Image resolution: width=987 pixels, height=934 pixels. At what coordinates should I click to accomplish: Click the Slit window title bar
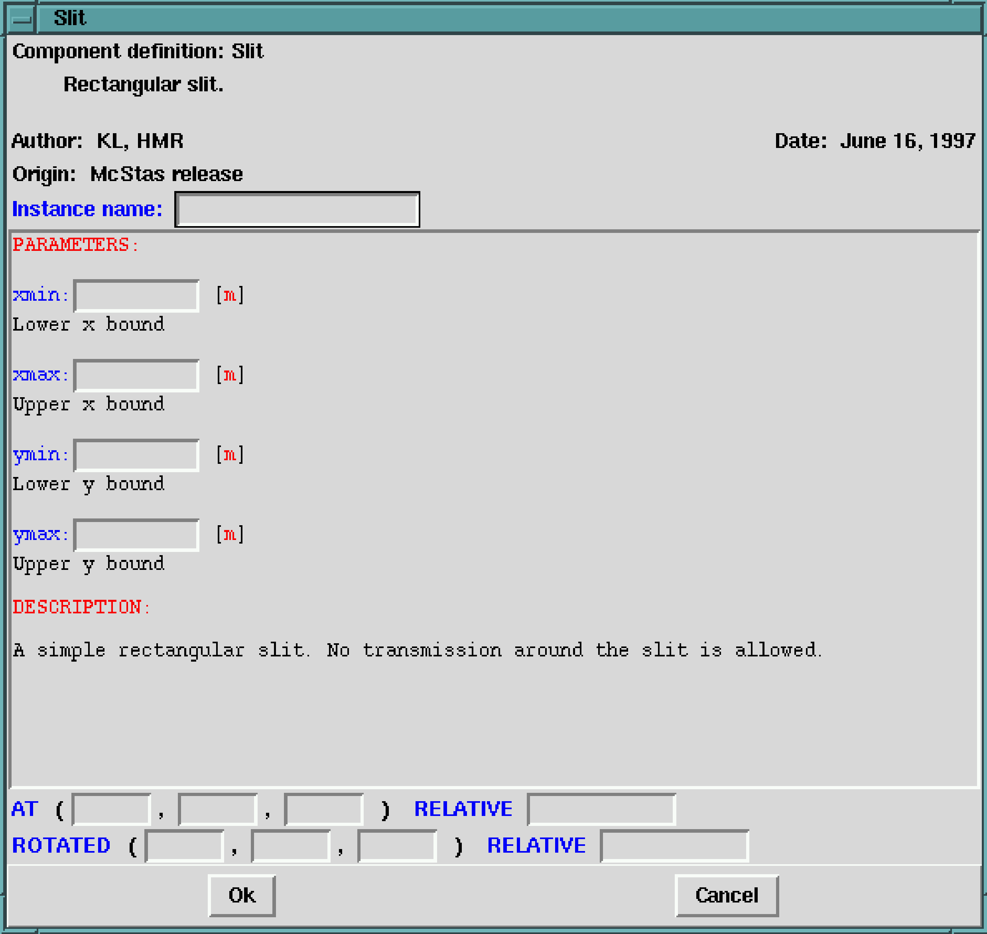tap(508, 19)
